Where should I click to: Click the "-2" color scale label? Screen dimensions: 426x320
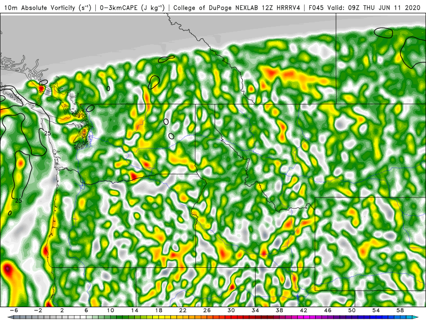tap(38, 310)
